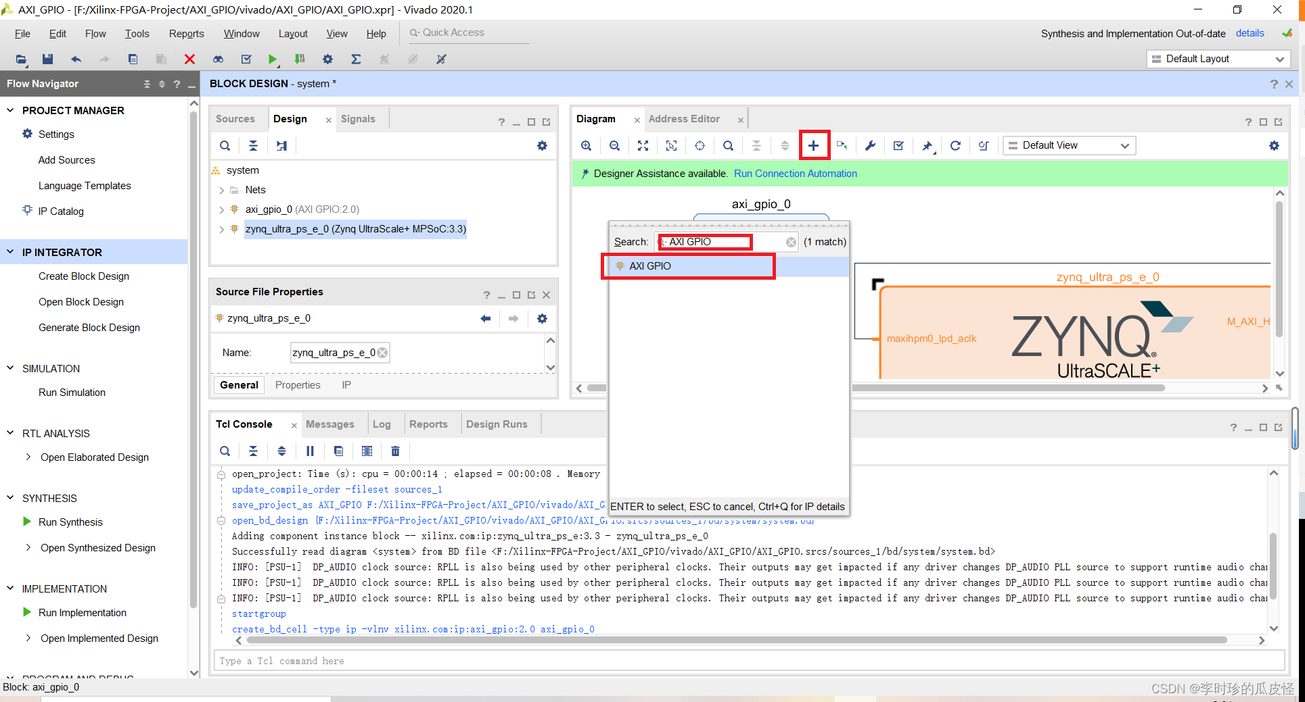Click Flow Navigator vertical scrollbar

coord(193,358)
